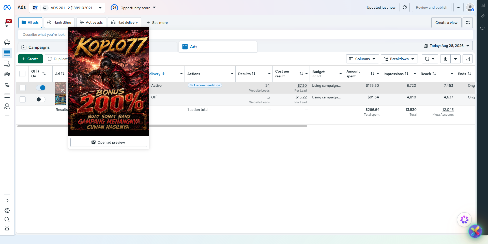
Task: Click the bug report icon in sidebar
Action: pyautogui.click(x=7, y=229)
